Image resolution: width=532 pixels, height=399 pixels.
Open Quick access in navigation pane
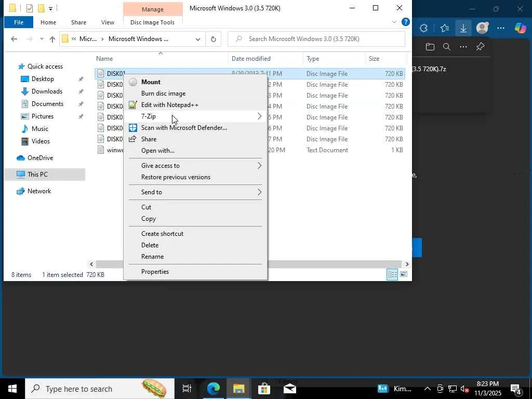(x=45, y=66)
